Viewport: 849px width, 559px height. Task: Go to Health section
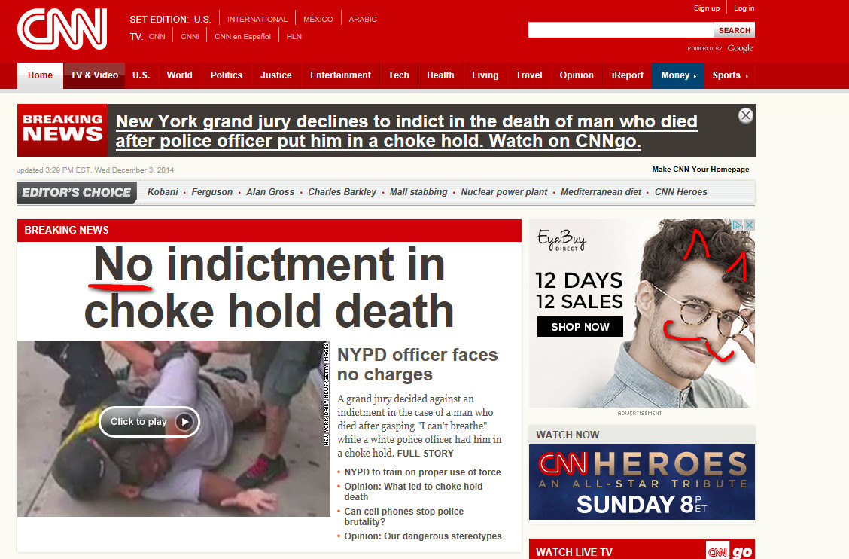pyautogui.click(x=440, y=75)
